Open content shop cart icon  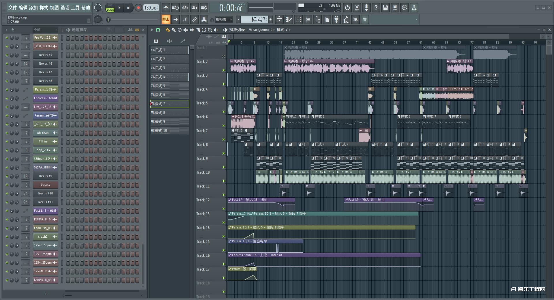(365, 20)
